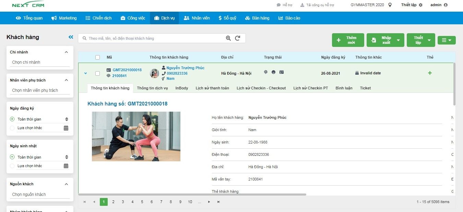Click the green plus icon in the Thẻ column
Screen dimensions: 463x212
pyautogui.click(x=430, y=73)
